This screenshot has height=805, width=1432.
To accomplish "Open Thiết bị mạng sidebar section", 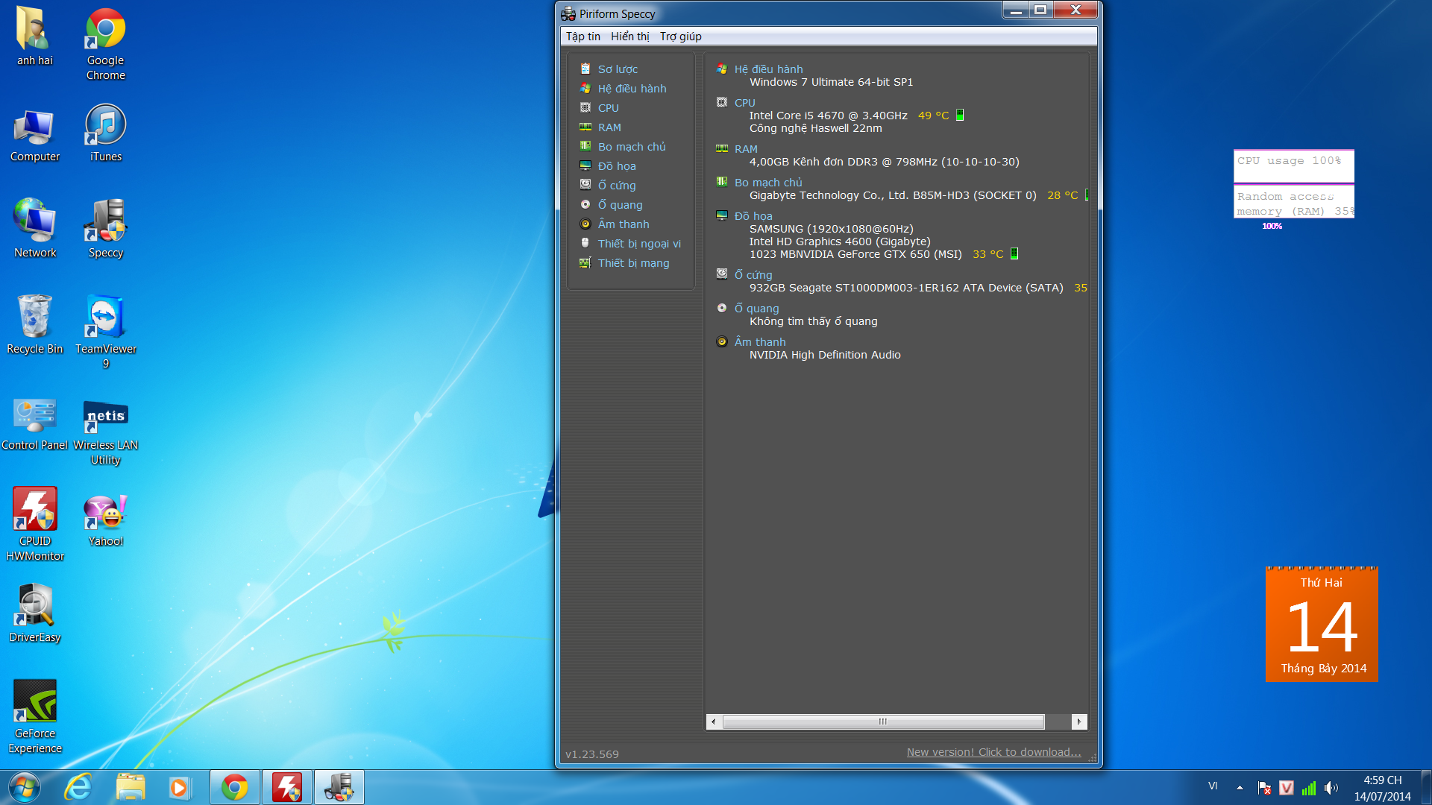I will point(633,263).
